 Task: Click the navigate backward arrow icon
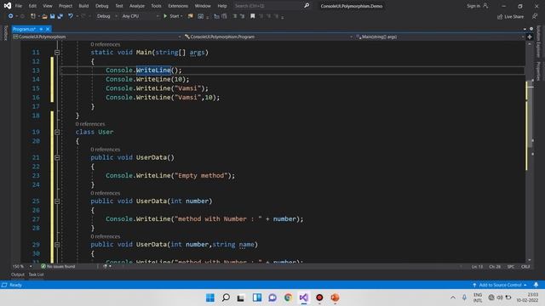click(x=10, y=16)
